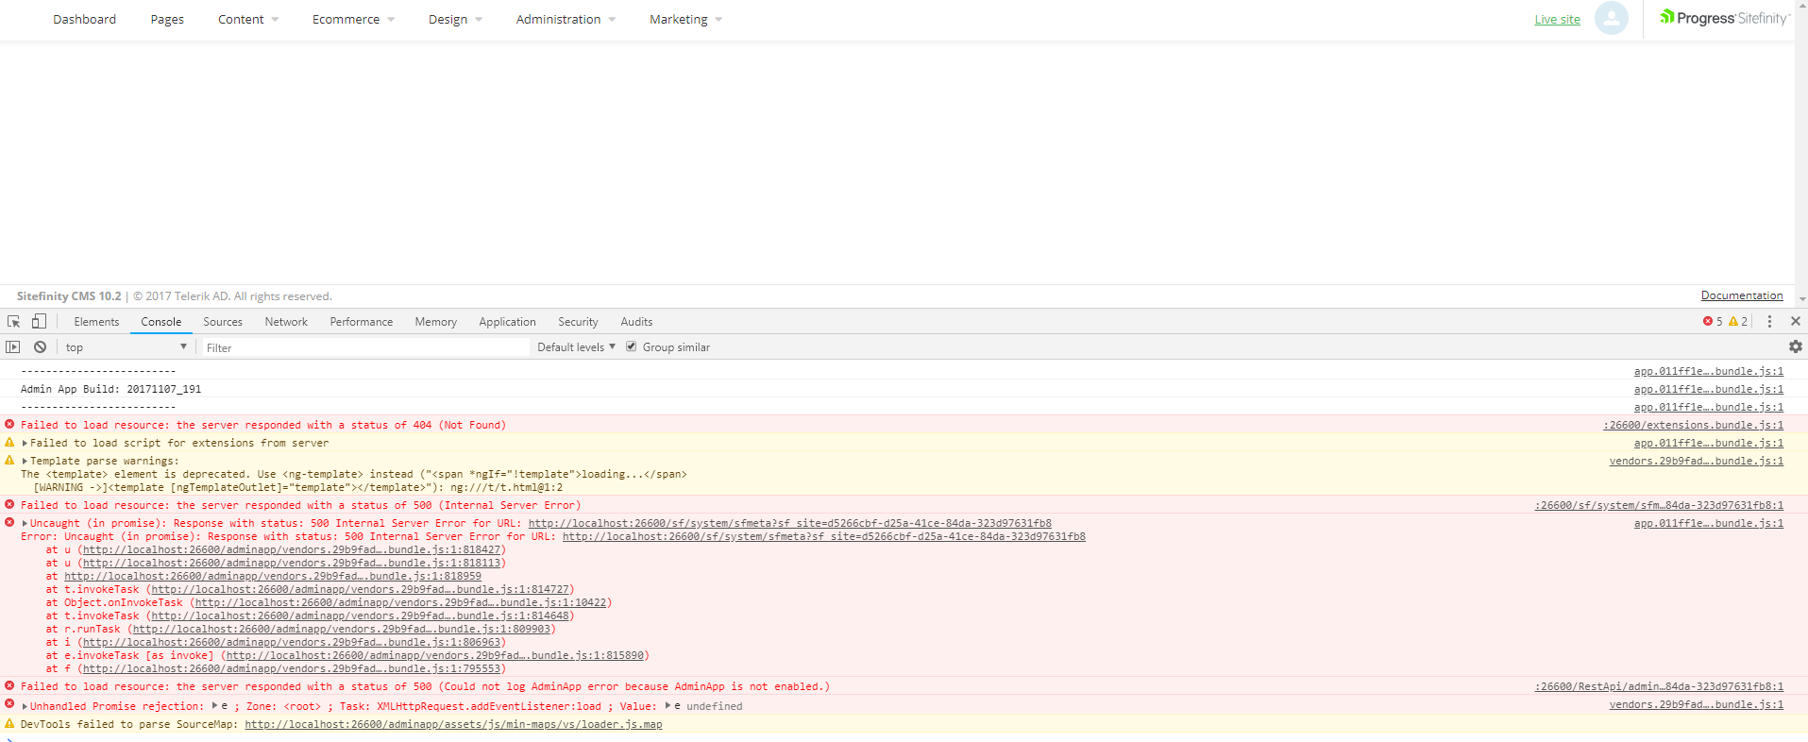1808x742 pixels.
Task: Open the user profile avatar icon
Action: tap(1612, 18)
